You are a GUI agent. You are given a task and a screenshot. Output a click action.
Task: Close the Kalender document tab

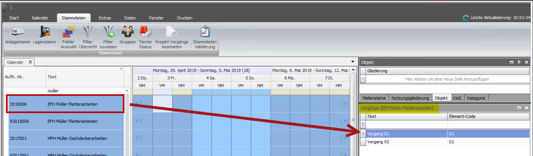pyautogui.click(x=30, y=62)
